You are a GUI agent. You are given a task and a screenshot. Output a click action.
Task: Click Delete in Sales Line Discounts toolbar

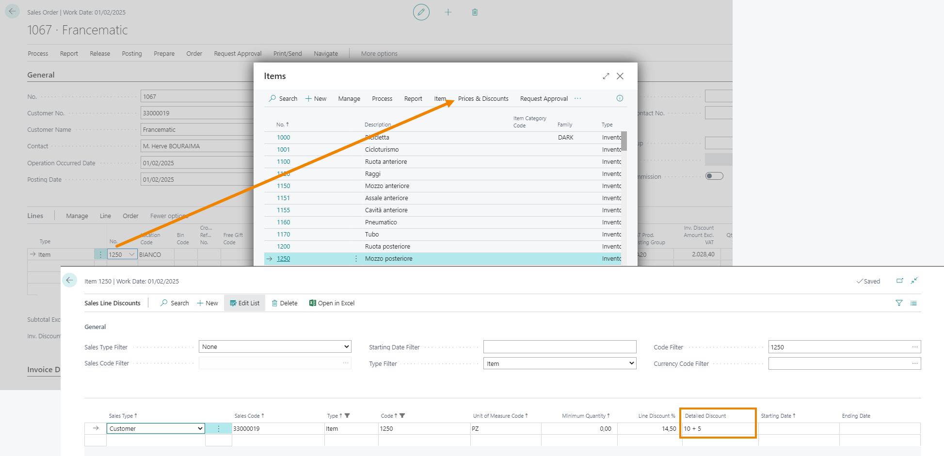click(285, 303)
